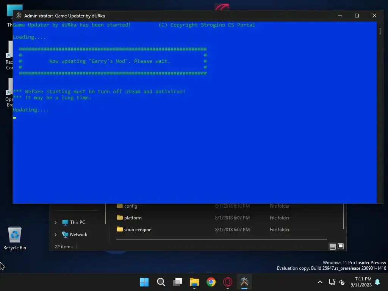
Task: Click the 'Updating....' console line
Action: (31, 110)
